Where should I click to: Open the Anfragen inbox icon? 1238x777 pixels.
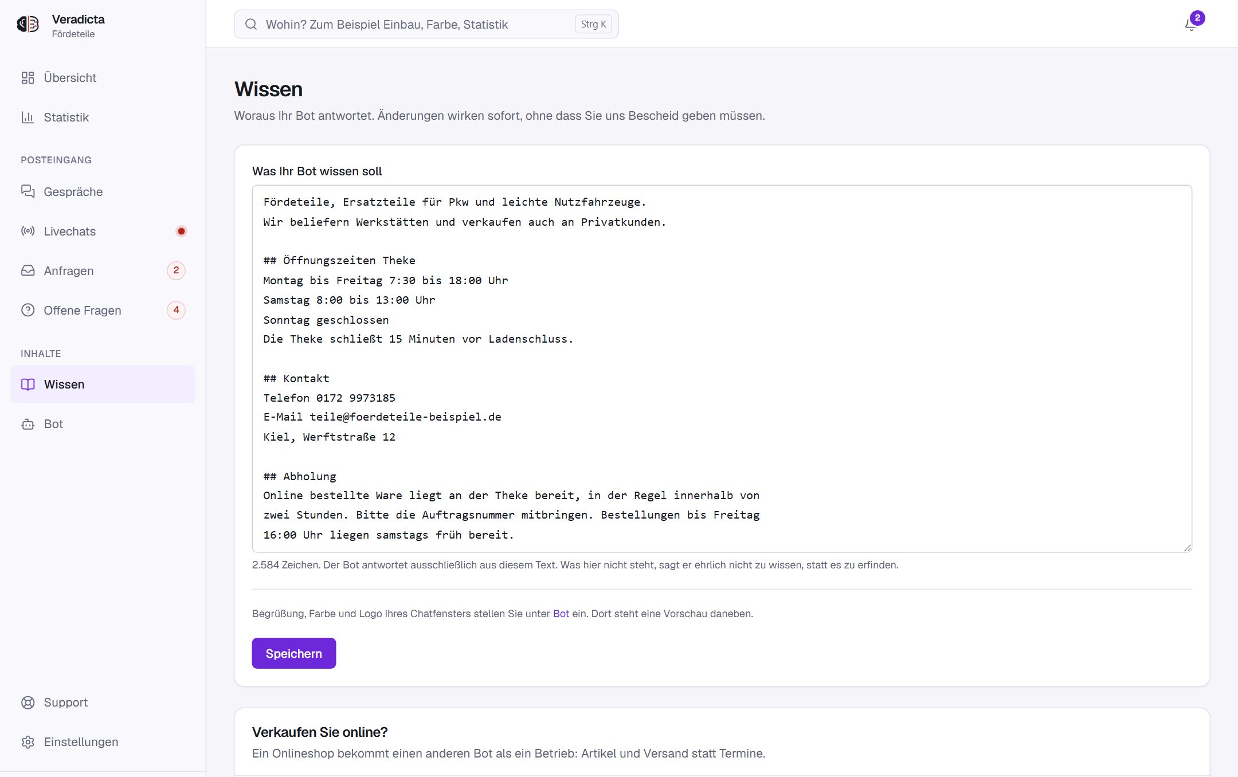coord(28,271)
